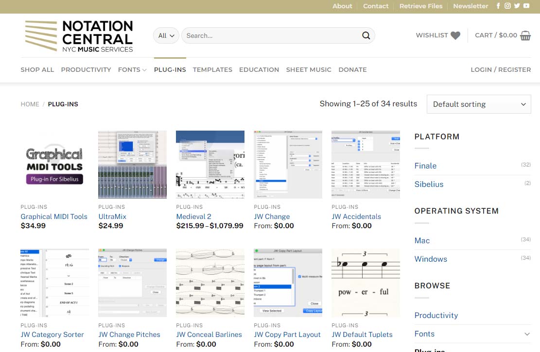Open the wishlist heart icon
Screen dimensions: 540x352
[x=455, y=35]
